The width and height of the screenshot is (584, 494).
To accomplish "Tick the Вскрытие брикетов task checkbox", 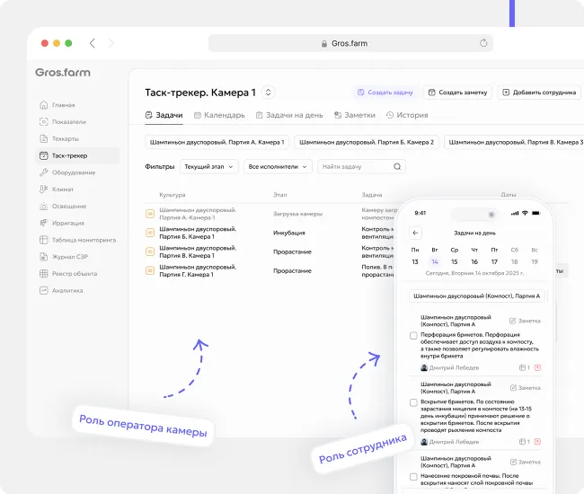I will click(413, 403).
